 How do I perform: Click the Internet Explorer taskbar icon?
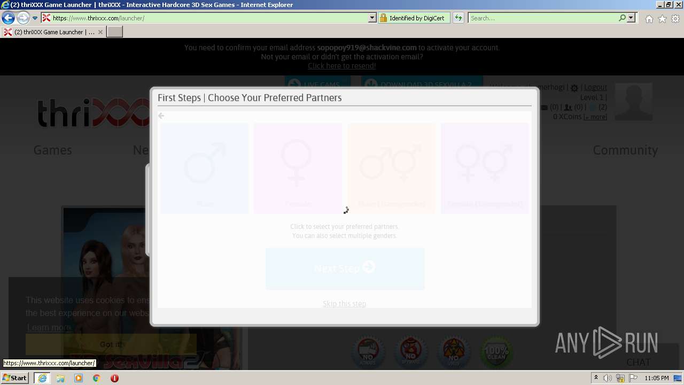click(x=42, y=378)
